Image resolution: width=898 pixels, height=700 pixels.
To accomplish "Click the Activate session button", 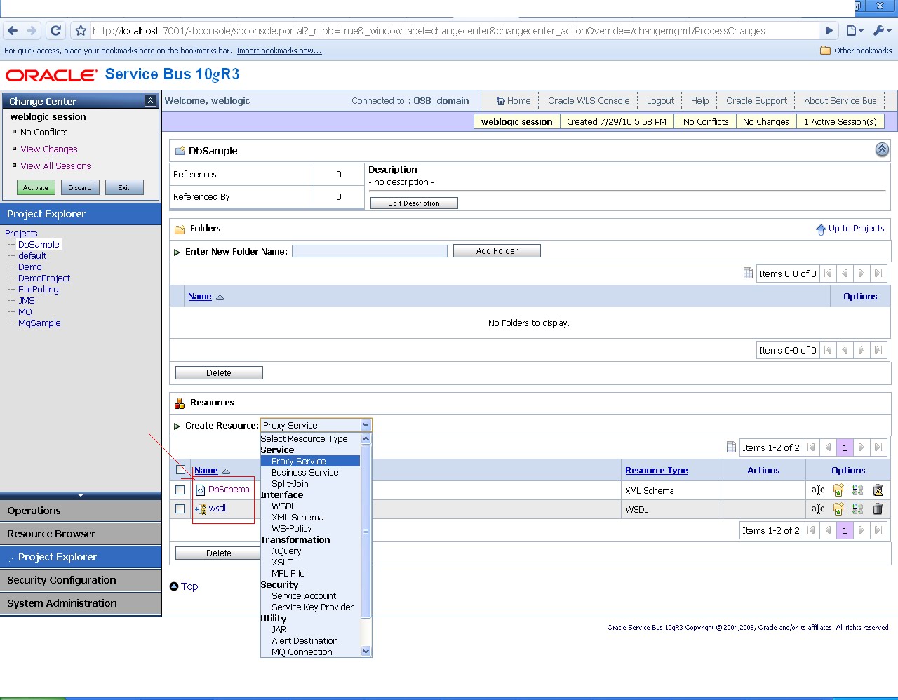I will 36,187.
